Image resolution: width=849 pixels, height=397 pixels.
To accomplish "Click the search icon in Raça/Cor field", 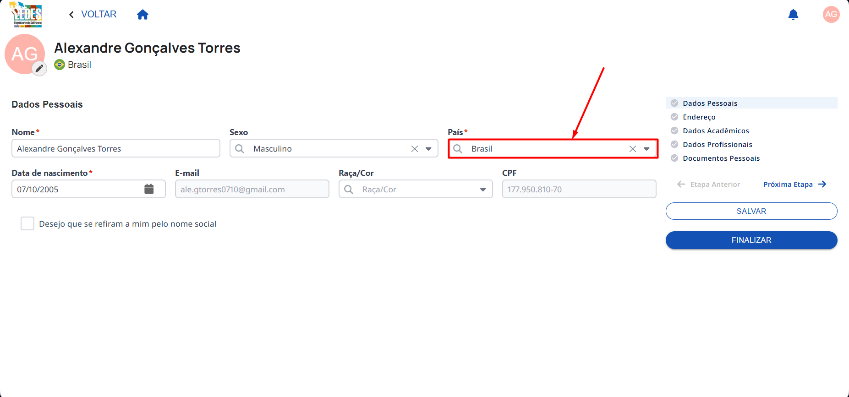I will click(349, 190).
